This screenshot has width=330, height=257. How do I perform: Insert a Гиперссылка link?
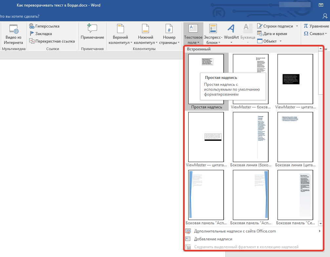coord(44,26)
